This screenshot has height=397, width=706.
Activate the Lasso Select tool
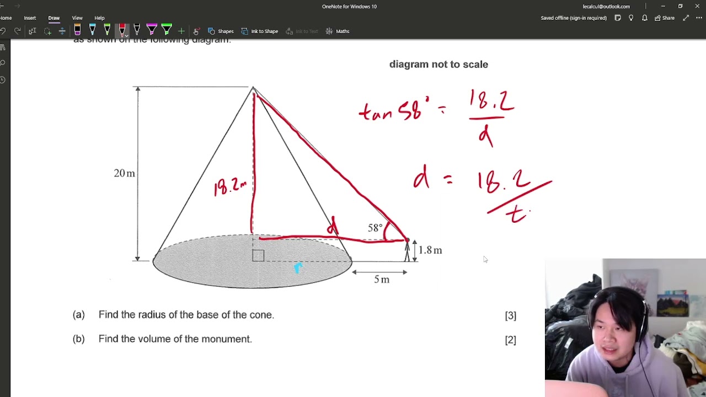[47, 31]
